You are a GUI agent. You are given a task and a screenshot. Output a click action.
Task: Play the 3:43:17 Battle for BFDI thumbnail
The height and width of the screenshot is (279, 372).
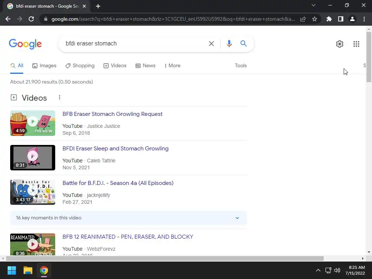33,192
